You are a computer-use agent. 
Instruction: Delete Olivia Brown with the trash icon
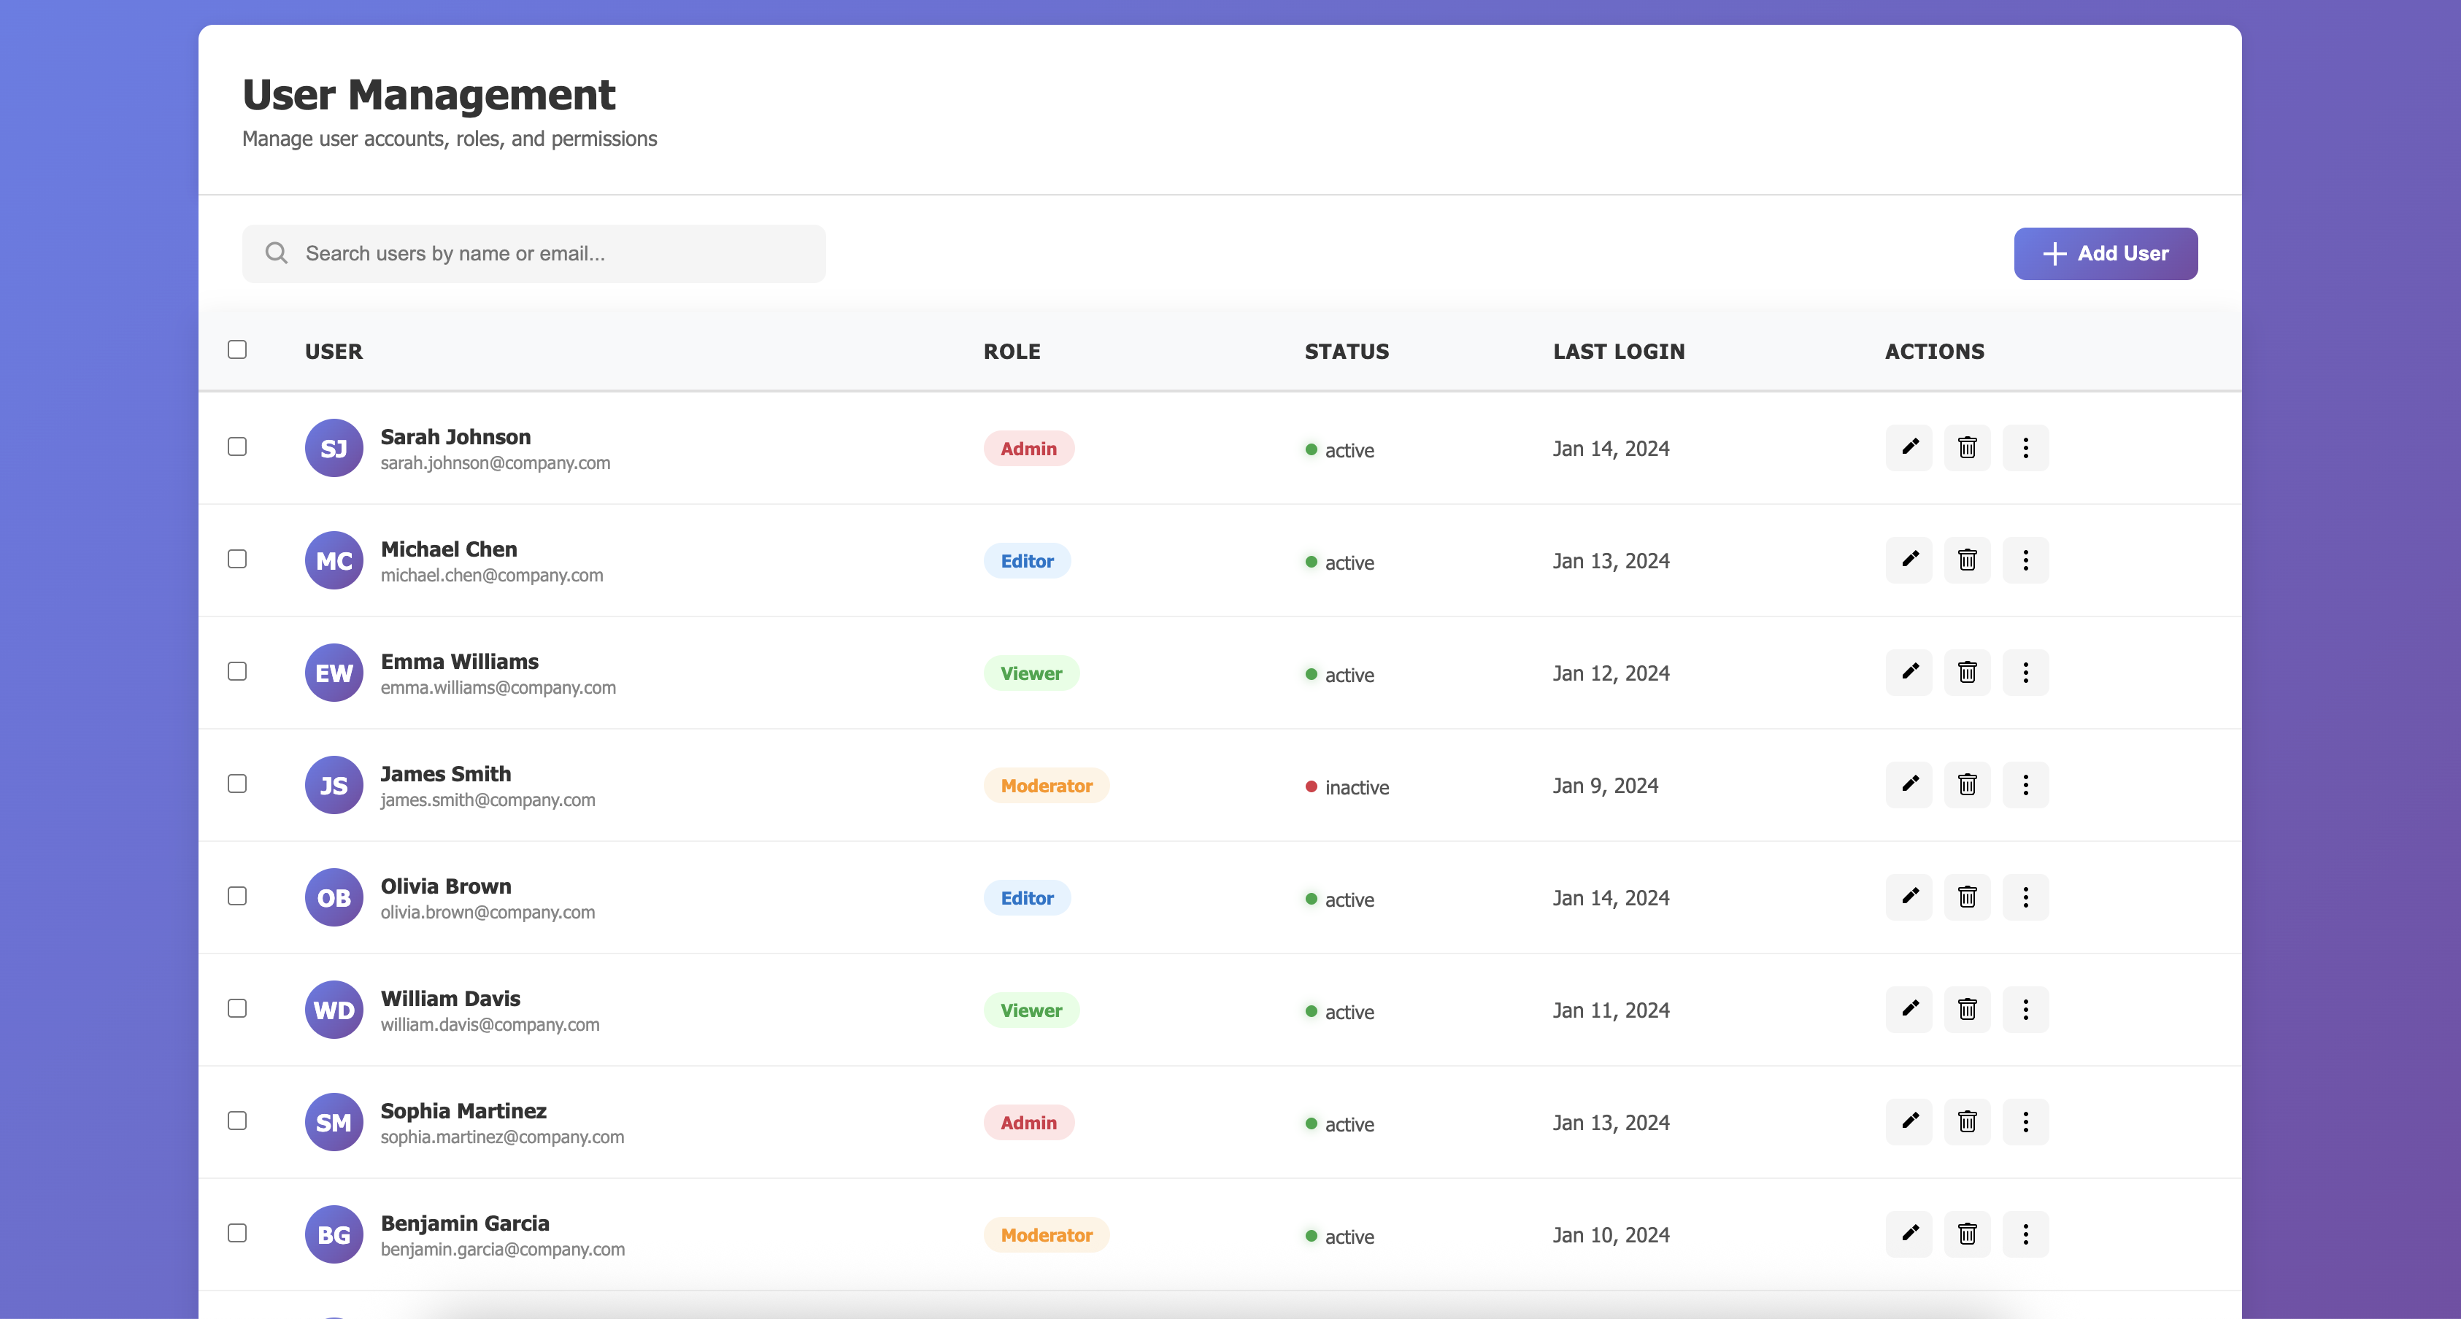1967,897
